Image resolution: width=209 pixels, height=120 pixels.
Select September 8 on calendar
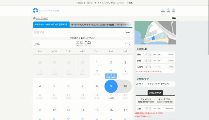[97, 90]
